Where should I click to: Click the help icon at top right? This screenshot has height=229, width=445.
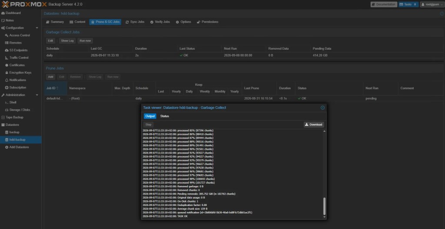(x=442, y=13)
